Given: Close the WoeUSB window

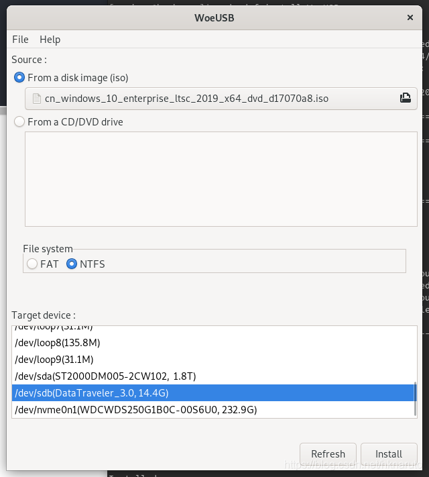Looking at the screenshot, I should coord(410,17).
